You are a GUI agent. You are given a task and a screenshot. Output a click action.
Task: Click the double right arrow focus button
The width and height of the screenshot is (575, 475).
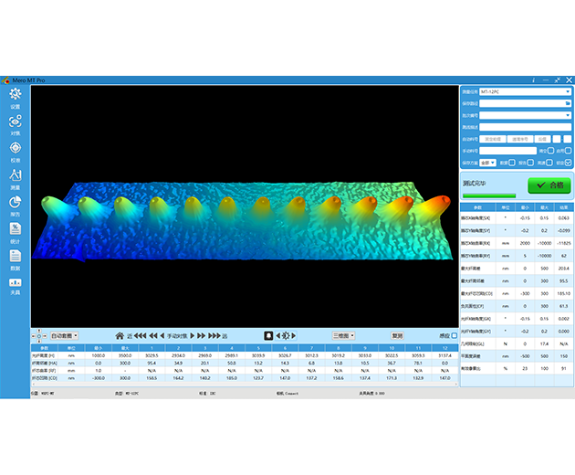(202, 336)
